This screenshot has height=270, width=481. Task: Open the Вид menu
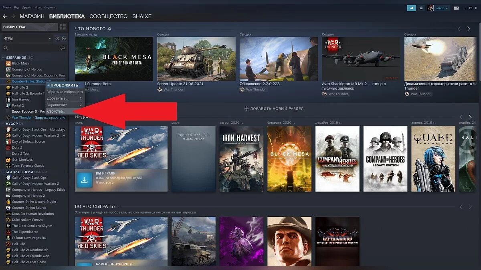pos(16,7)
